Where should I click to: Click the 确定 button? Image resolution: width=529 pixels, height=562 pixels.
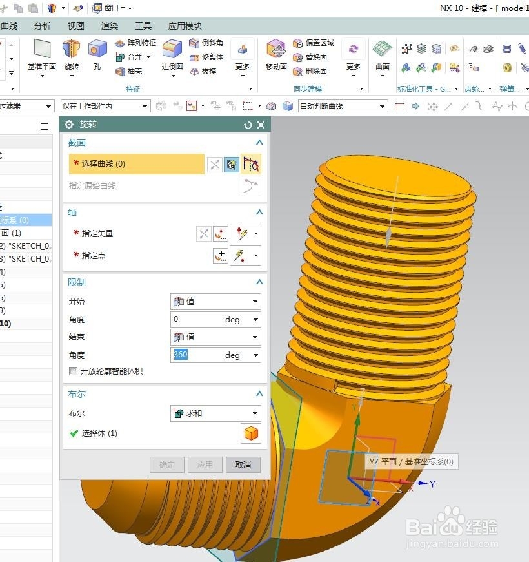pos(167,465)
